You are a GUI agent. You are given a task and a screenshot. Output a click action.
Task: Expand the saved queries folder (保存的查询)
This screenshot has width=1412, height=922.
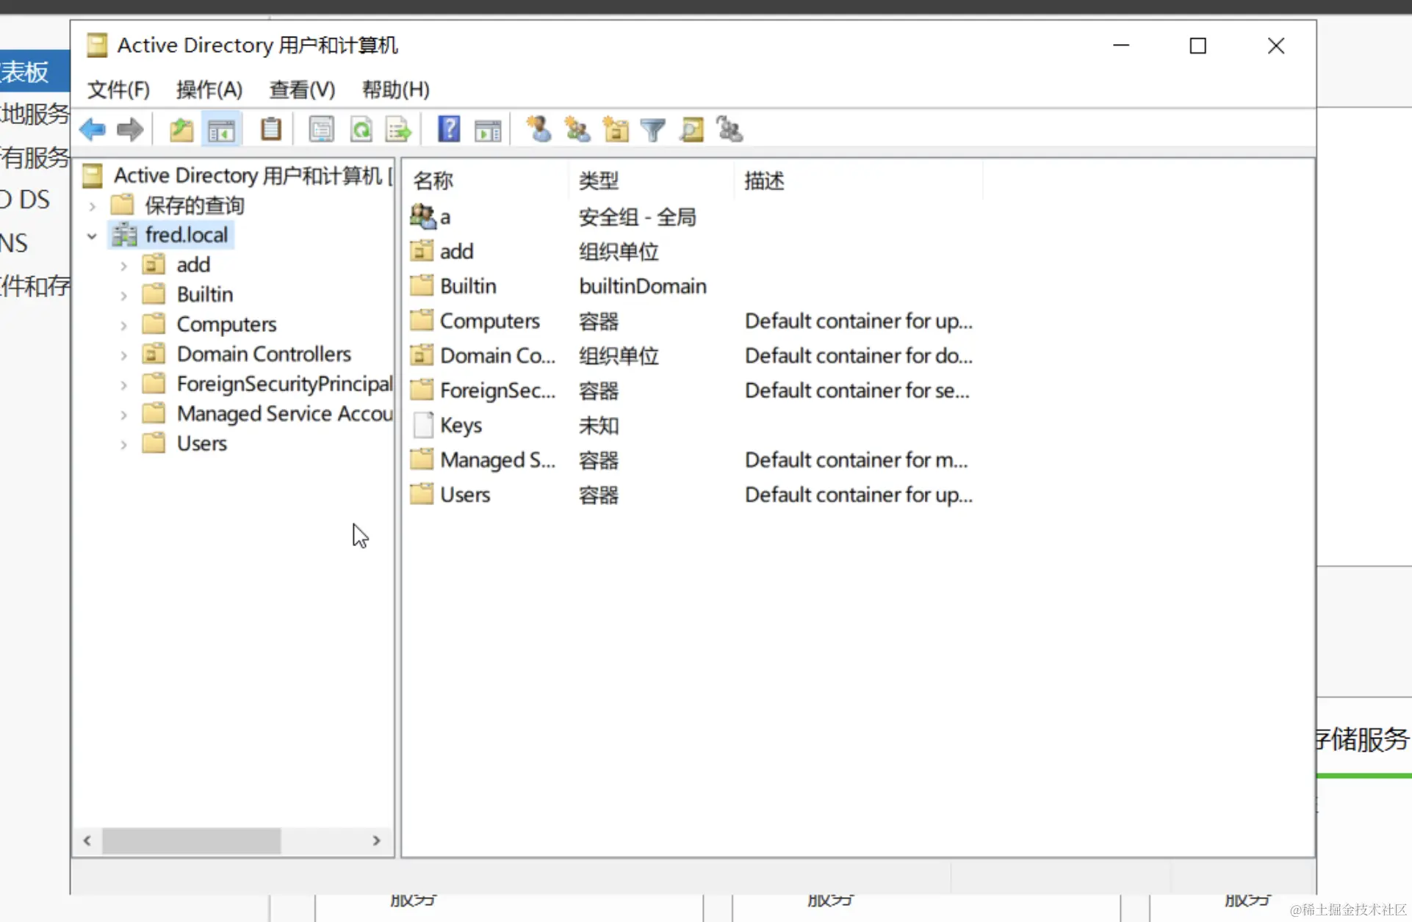92,206
